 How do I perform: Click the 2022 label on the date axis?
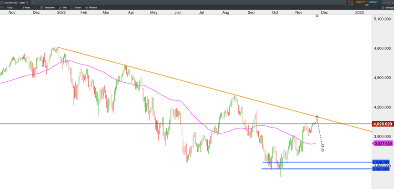(x=61, y=12)
